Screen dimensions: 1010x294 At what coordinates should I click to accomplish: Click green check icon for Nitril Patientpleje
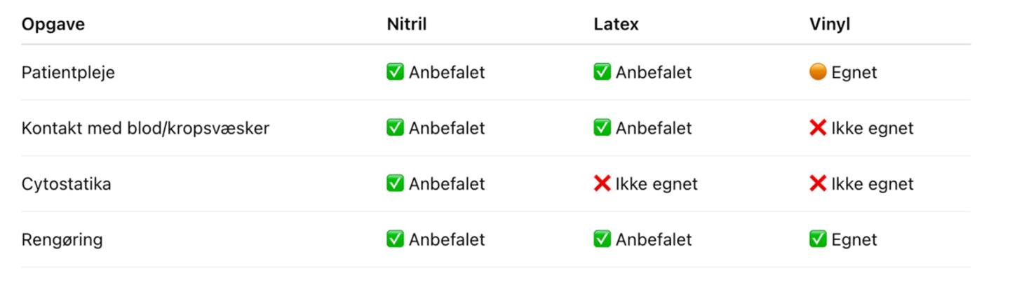click(x=395, y=72)
